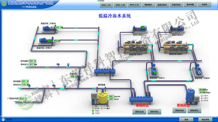Click the 低温冷冻二次泵2# pump icon
Image resolution: width=218 pixels, height=122 pixels.
pos(47,28)
